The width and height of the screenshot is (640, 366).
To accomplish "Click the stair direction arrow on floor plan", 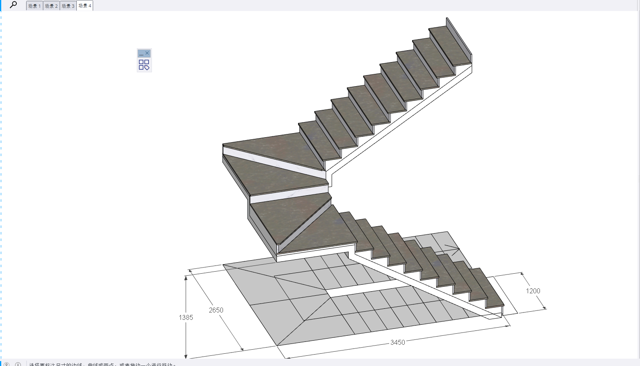I will [x=451, y=248].
